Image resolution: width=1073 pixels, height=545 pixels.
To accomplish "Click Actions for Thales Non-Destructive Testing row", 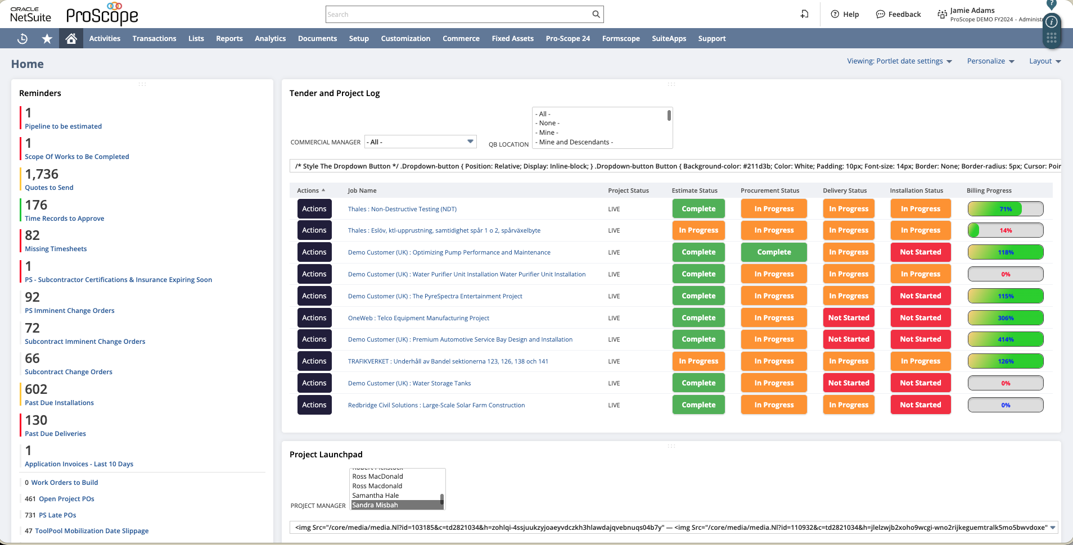I will coord(314,209).
